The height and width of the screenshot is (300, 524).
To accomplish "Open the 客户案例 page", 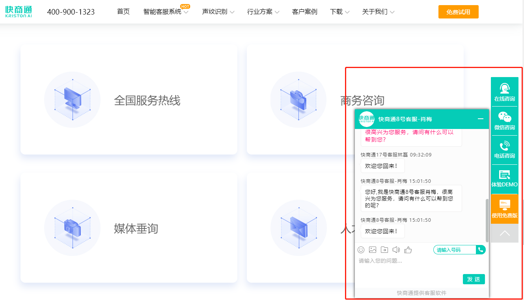I will point(304,12).
